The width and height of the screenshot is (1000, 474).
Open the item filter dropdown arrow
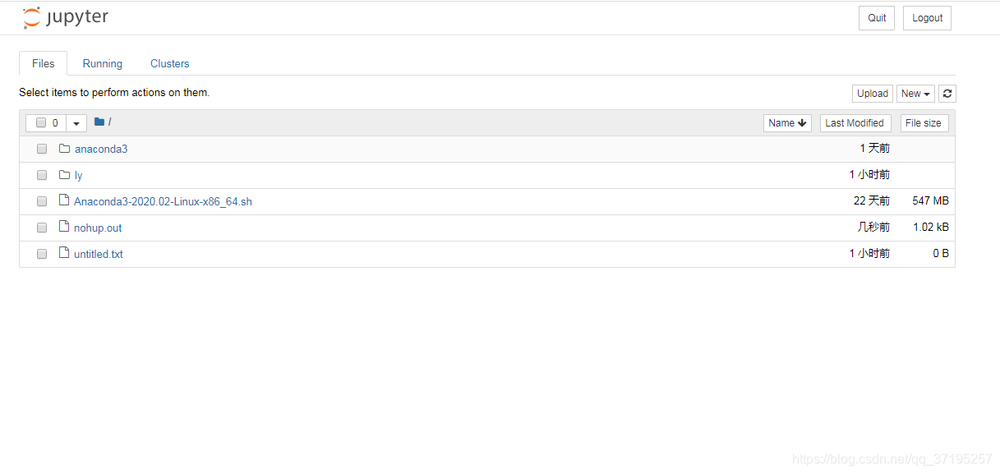point(76,122)
